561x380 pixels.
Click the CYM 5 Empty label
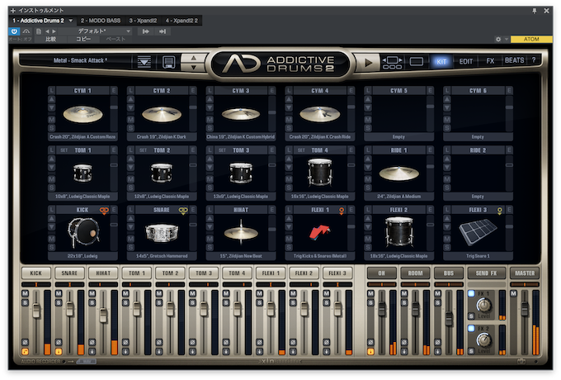point(398,137)
